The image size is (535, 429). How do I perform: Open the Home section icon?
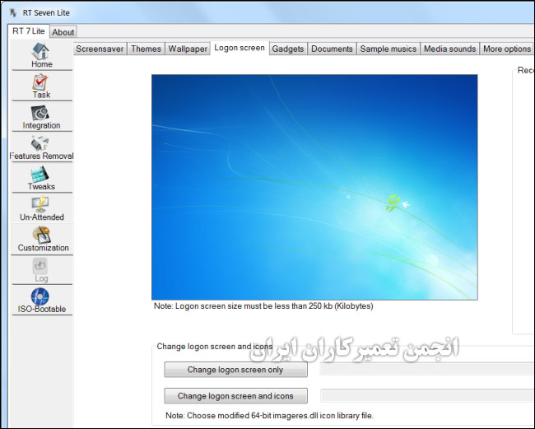41,51
